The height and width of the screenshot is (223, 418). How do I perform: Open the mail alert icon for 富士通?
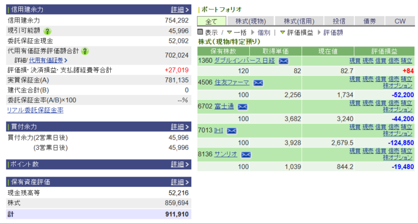[242, 107]
